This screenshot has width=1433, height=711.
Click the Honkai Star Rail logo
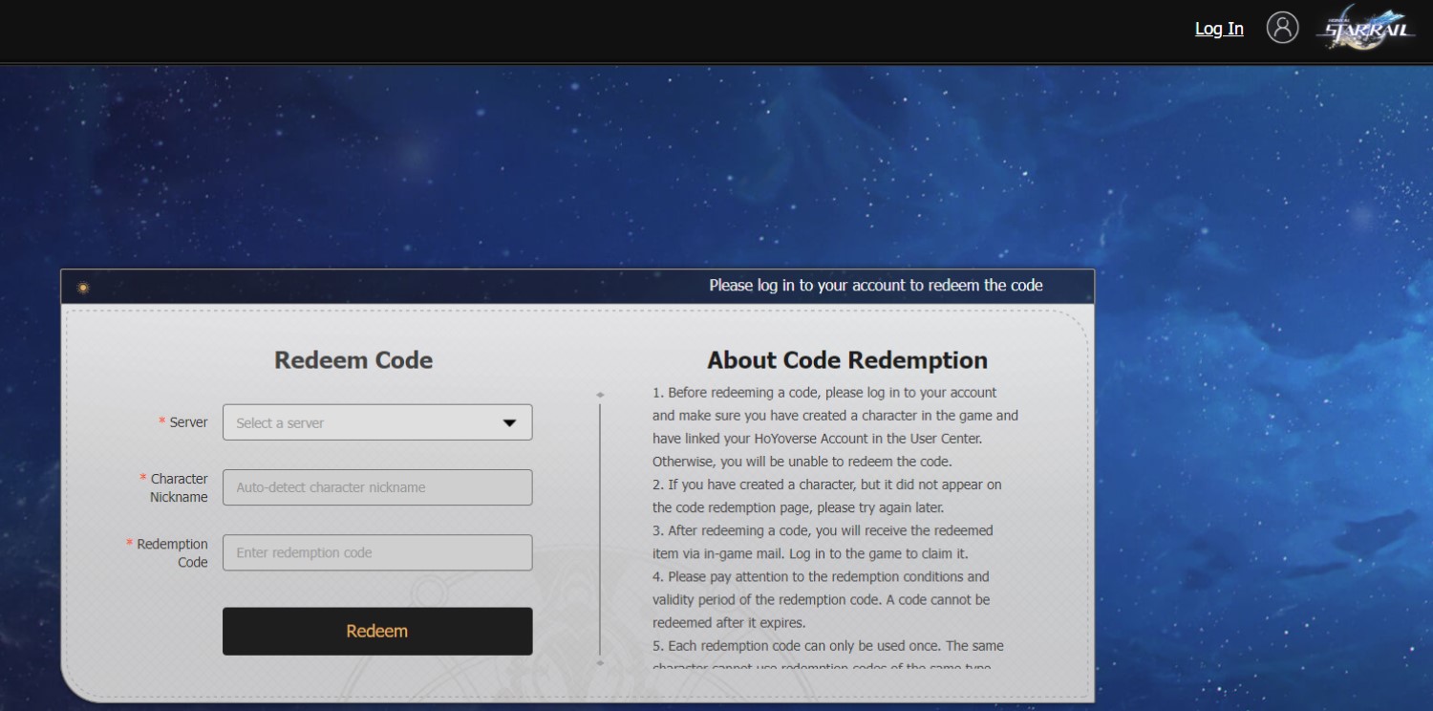click(x=1365, y=28)
